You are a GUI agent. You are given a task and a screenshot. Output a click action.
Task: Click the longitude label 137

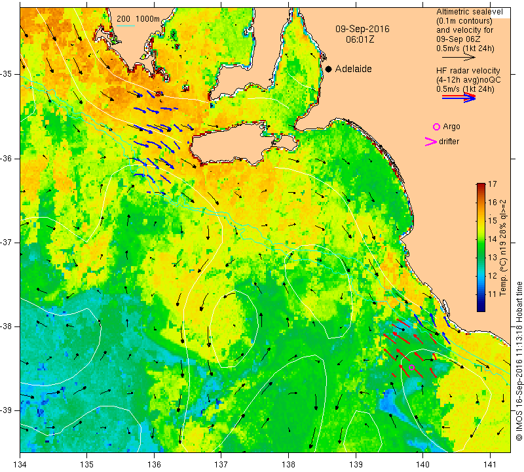(221, 465)
